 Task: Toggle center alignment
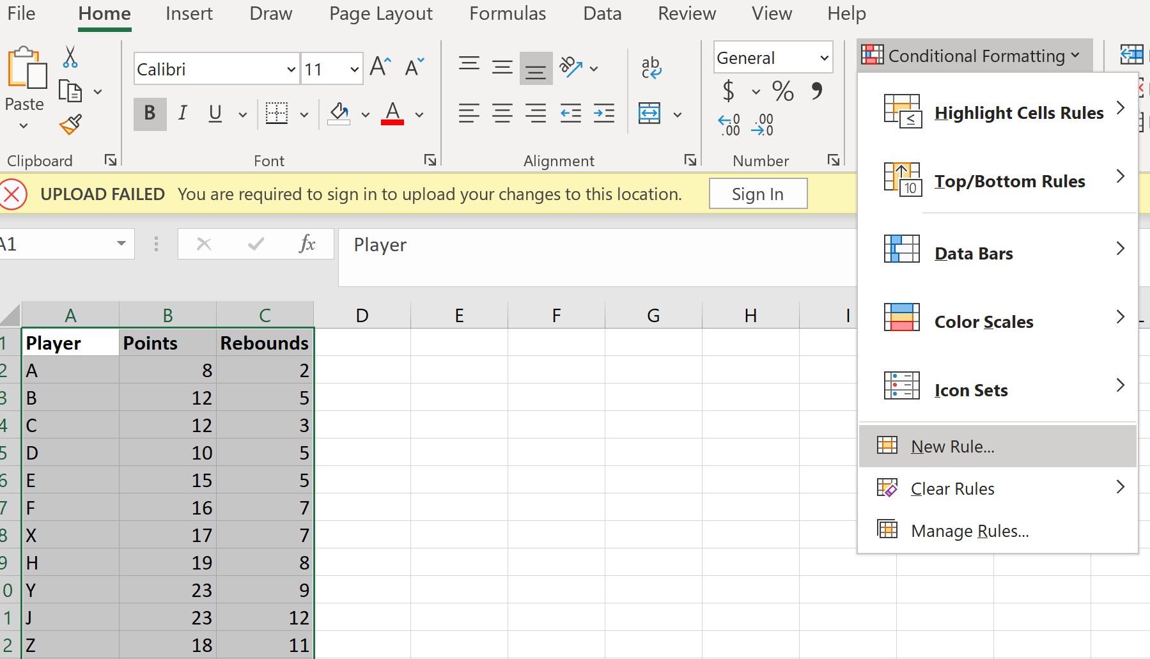point(503,113)
